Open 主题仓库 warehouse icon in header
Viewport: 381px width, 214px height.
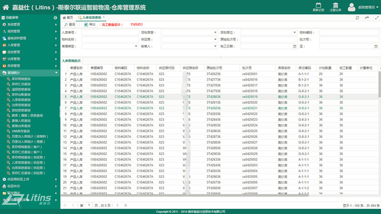pos(335,5)
